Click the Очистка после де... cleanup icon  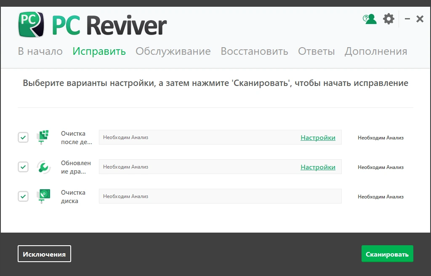(x=43, y=137)
